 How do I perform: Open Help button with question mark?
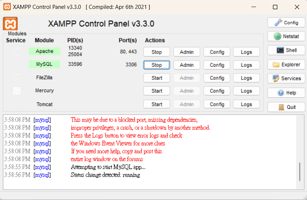click(286, 93)
